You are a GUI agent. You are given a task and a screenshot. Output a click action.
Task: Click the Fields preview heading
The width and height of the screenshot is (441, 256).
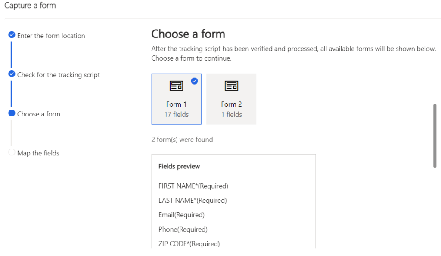tap(179, 166)
